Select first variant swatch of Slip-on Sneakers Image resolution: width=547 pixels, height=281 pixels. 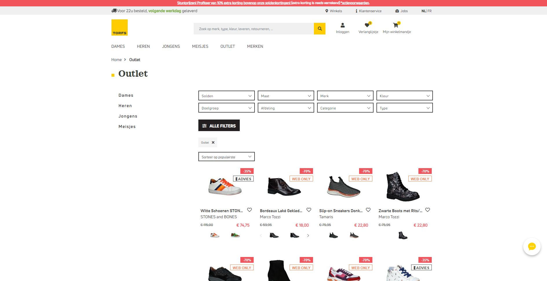coord(334,235)
